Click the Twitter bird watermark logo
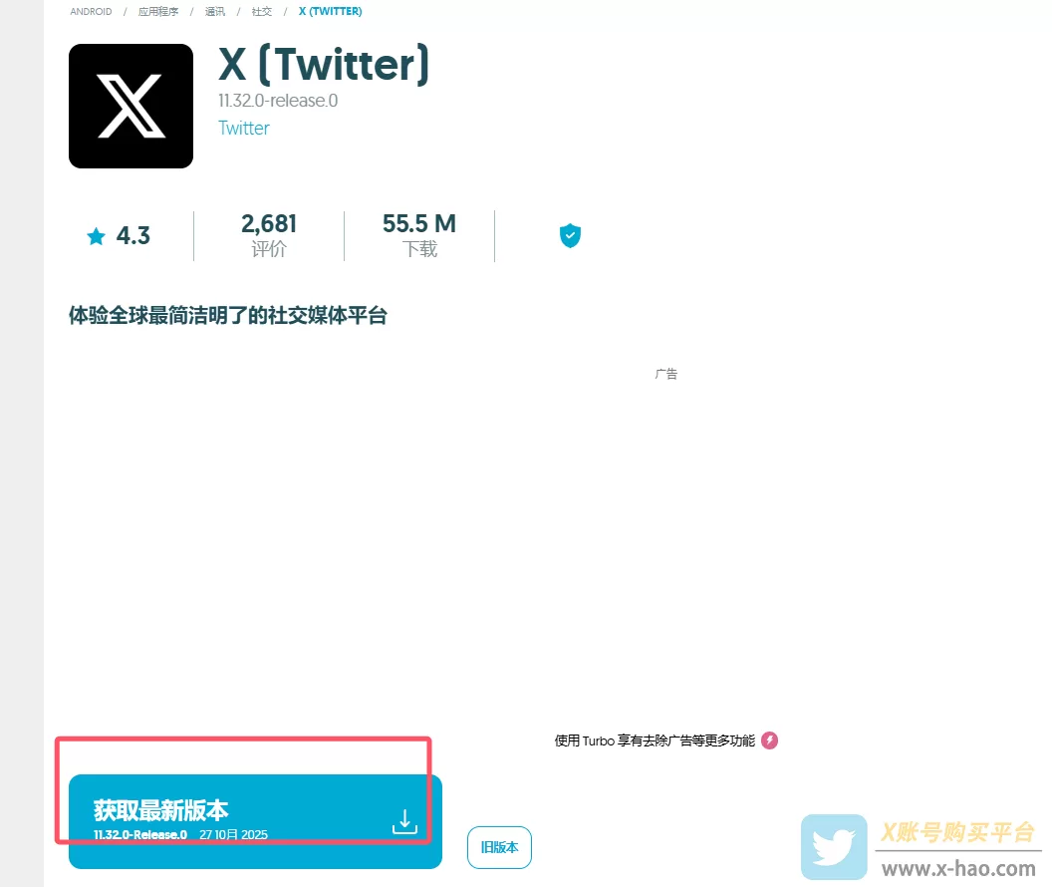Image resolution: width=1052 pixels, height=887 pixels. click(834, 847)
